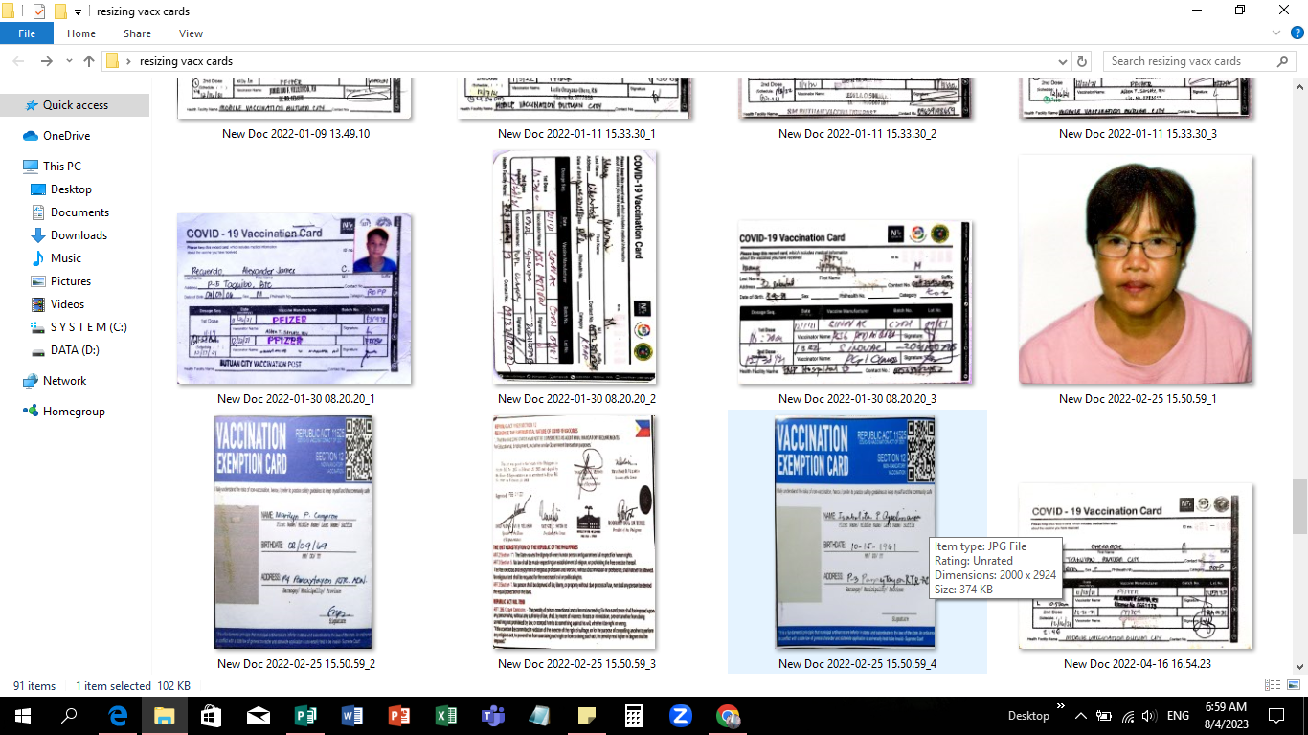Select the New Doc 2022-02-25 15.50.59_1 photo
The image size is (1308, 735).
pyautogui.click(x=1135, y=268)
